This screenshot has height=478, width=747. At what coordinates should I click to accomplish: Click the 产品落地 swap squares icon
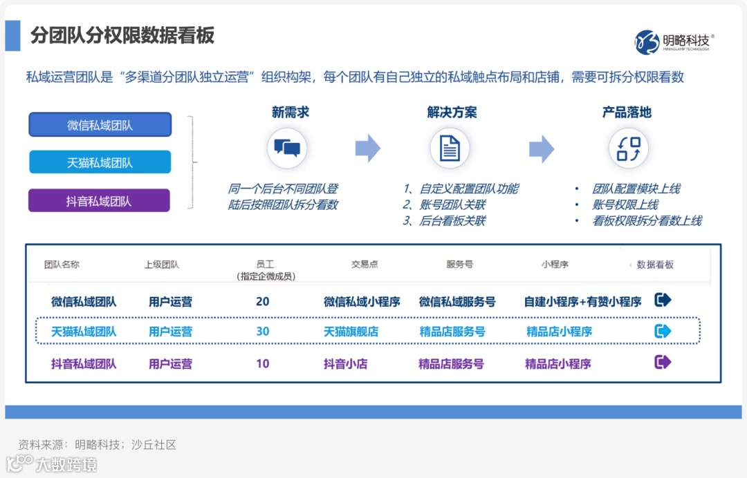[628, 149]
